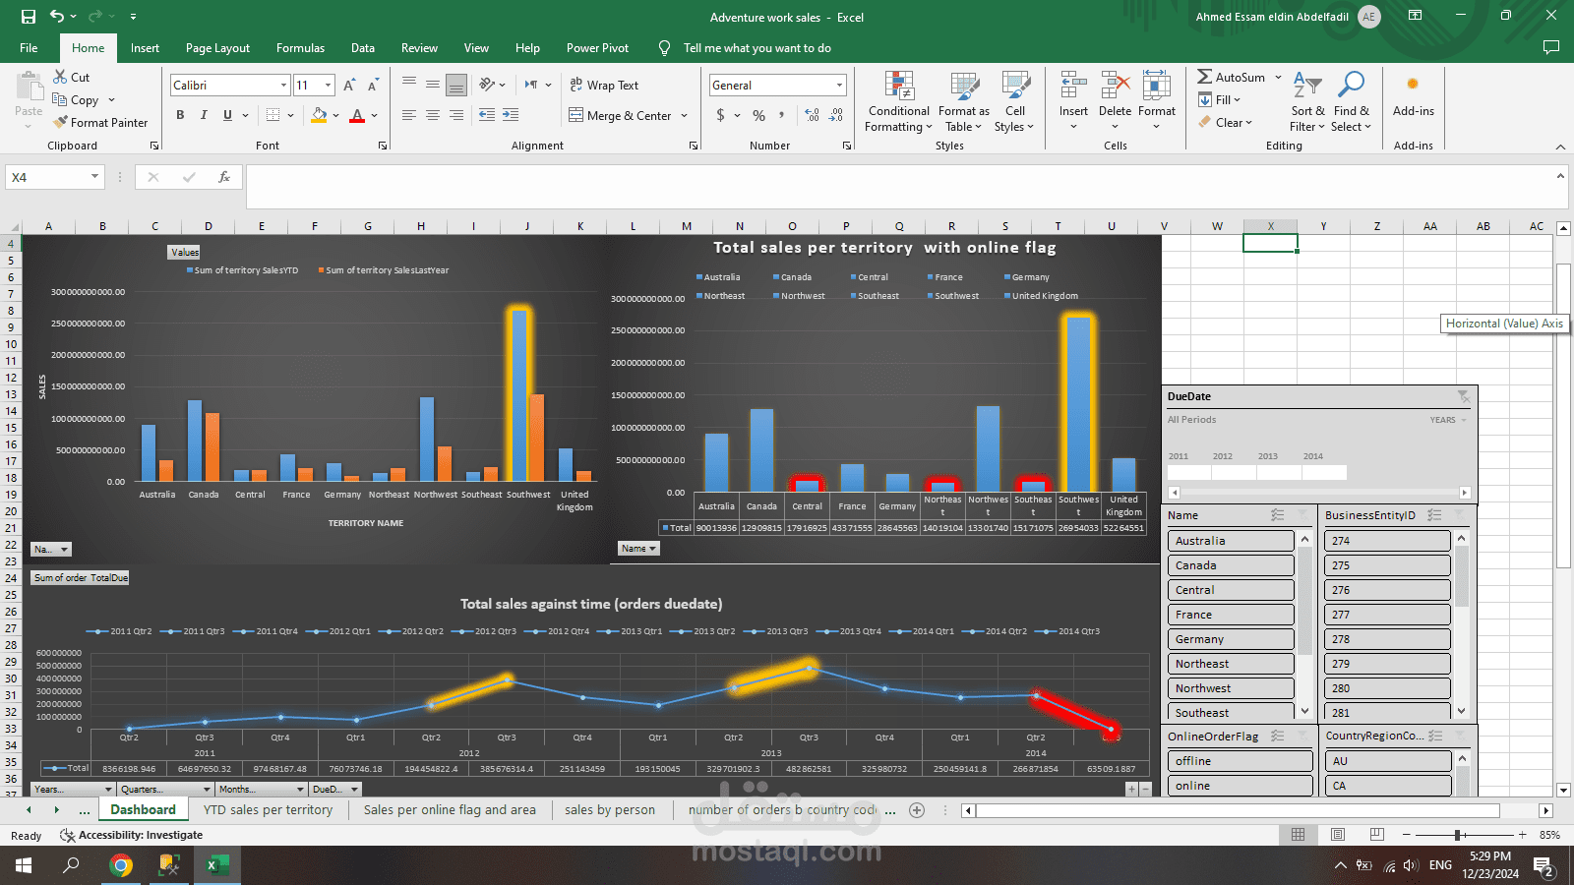Expand the Name Box dropdown
Viewport: 1574px width, 885px height.
point(94,177)
